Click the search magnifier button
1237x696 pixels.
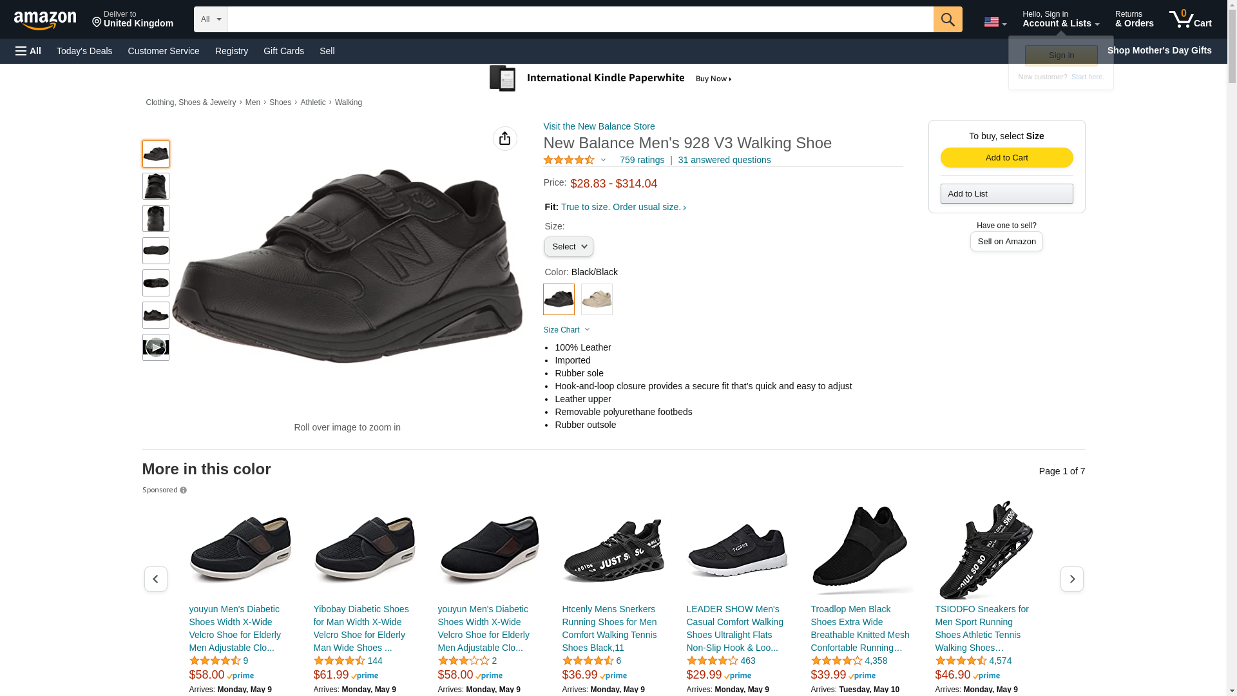pyautogui.click(x=947, y=19)
